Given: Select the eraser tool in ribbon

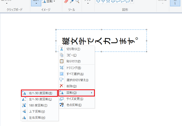Looking at the screenshot, I should point(66,1).
